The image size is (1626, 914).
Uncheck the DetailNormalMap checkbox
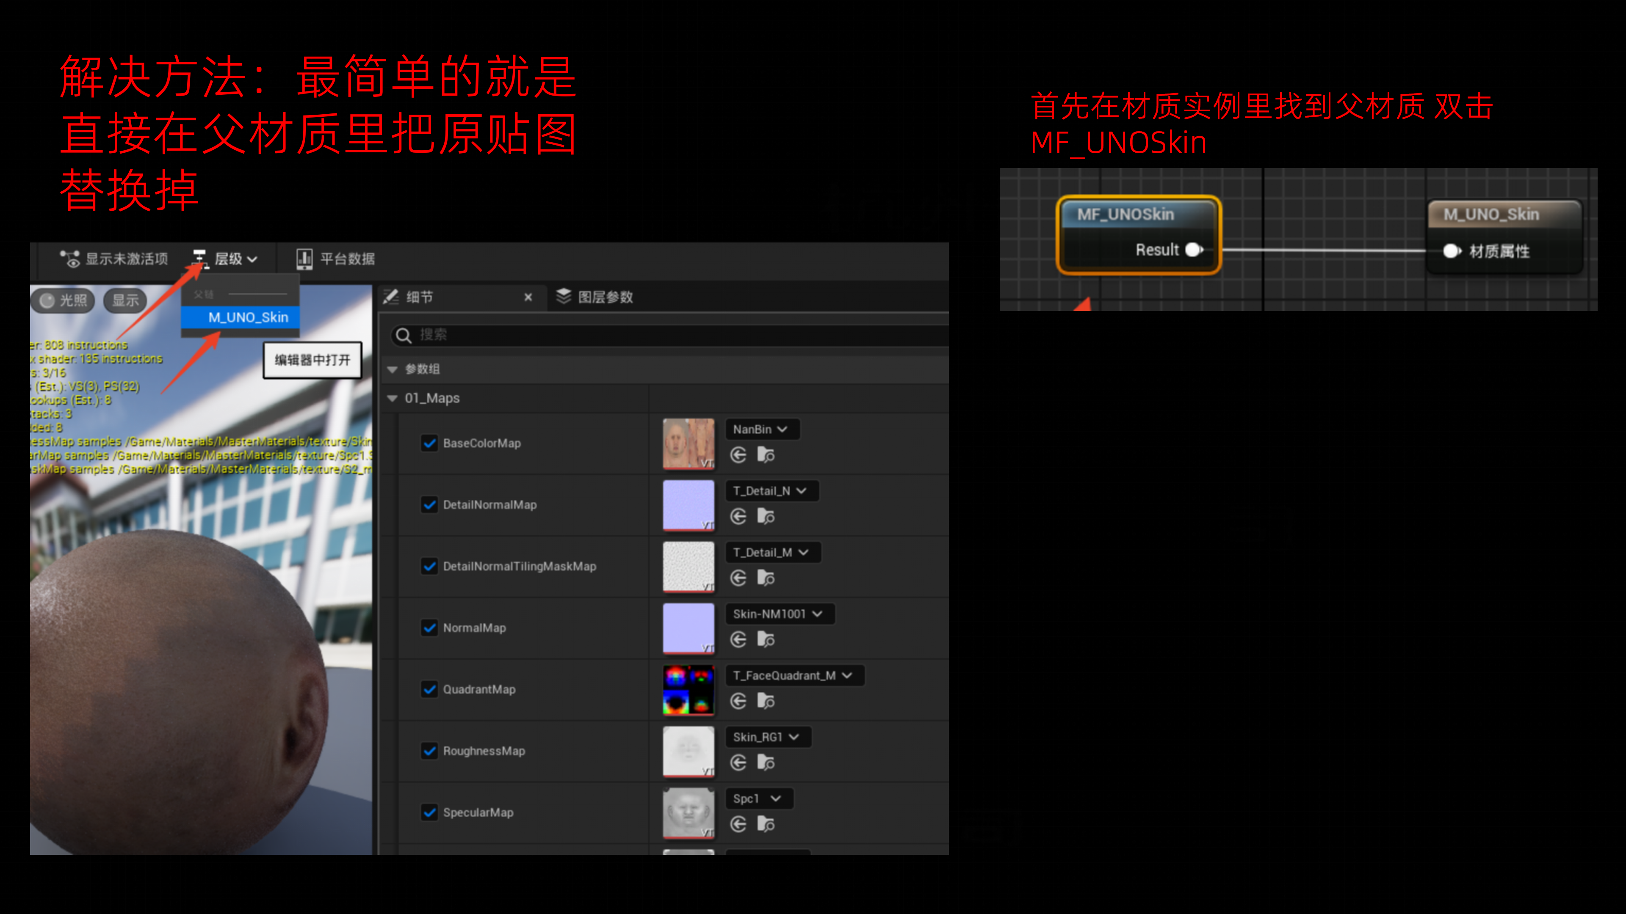[x=429, y=505]
